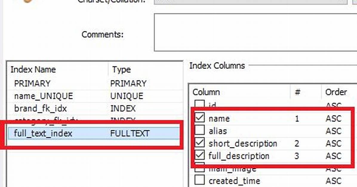Change ASC order for alias column
This screenshot has width=357, height=187.
[333, 131]
